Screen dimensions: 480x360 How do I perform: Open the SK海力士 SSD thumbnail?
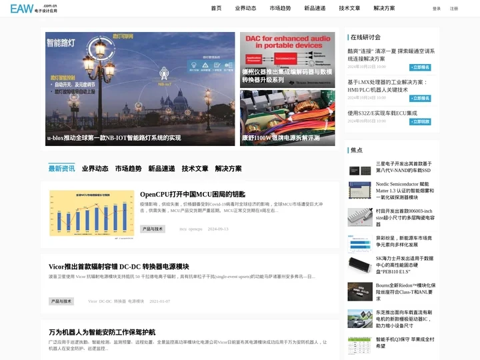point(360,265)
